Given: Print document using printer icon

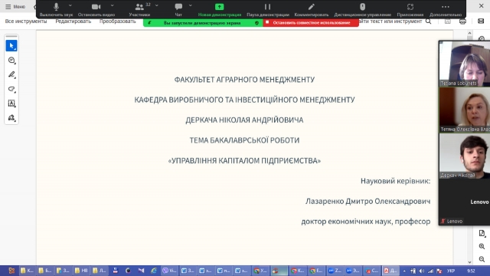Looking at the screenshot, I should pos(462,21).
